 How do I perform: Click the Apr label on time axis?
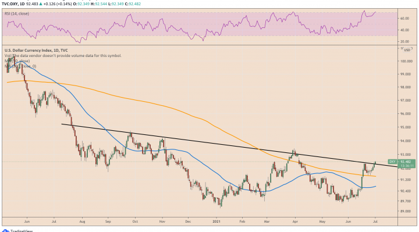coord(295,222)
